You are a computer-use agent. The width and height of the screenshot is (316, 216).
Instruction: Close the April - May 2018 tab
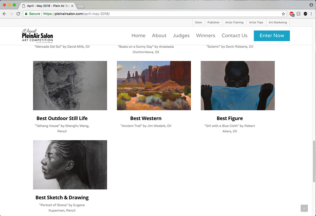click(72, 6)
